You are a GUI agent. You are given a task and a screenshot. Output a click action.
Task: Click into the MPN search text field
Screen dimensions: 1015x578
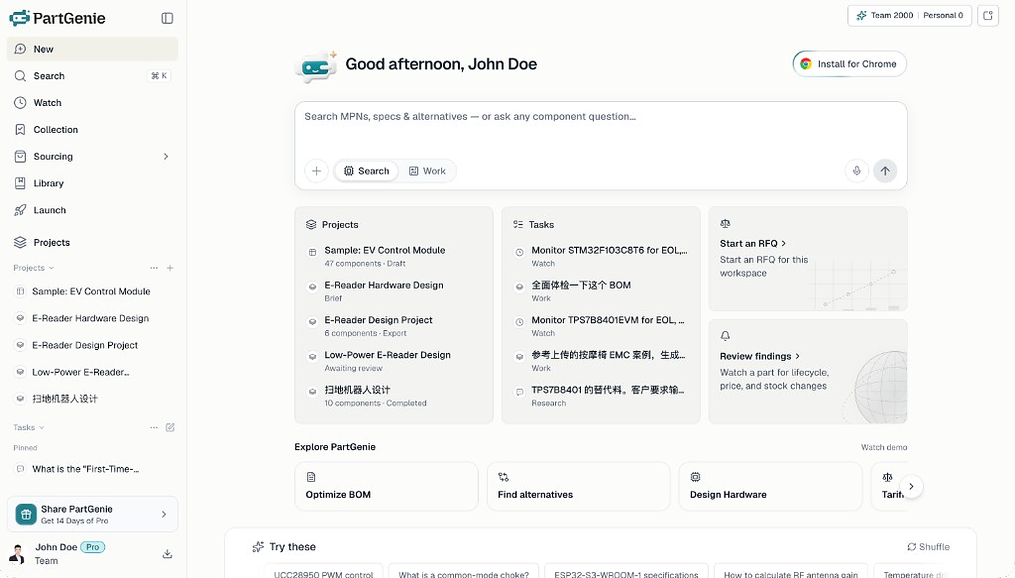pos(600,128)
